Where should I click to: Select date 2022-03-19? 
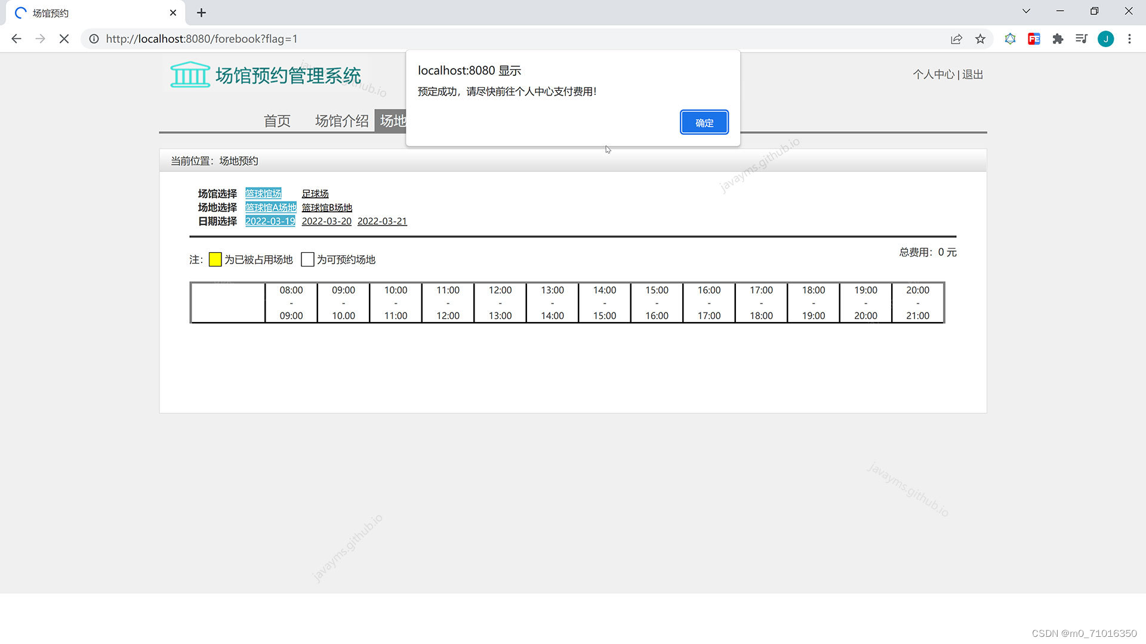click(x=270, y=221)
